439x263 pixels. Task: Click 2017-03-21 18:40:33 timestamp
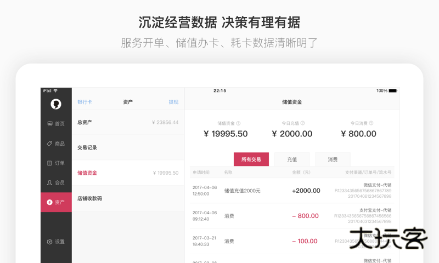204,241
